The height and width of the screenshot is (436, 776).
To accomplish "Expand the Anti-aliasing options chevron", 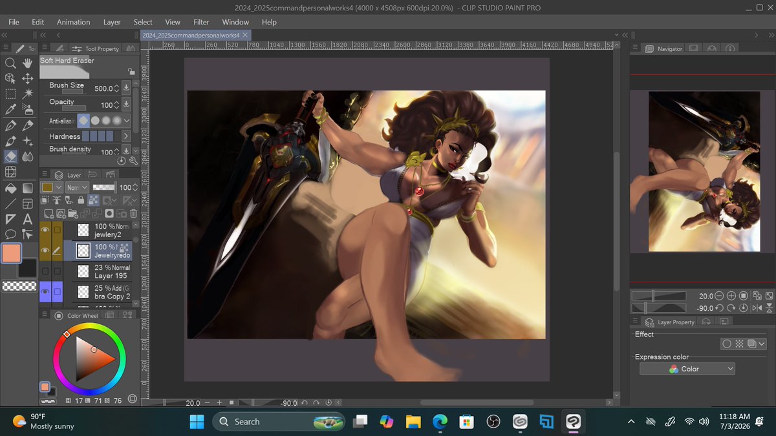I will [127, 120].
